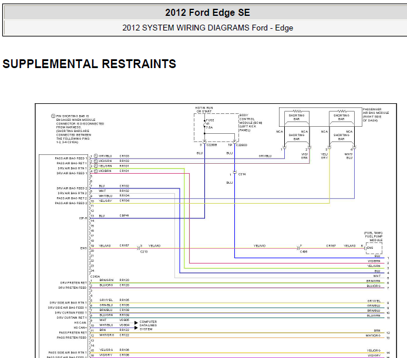This screenshot has height=358, width=407.
Task: Click the 'BODY CONTROL MODULE (BCM)' label
Action: (250, 123)
